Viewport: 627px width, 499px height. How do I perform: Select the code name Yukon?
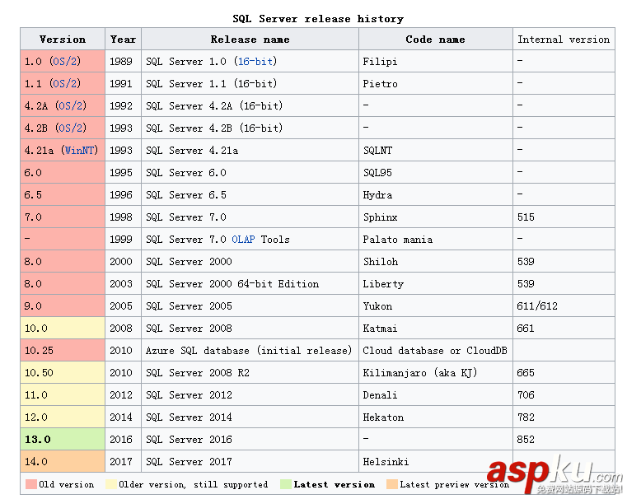377,306
